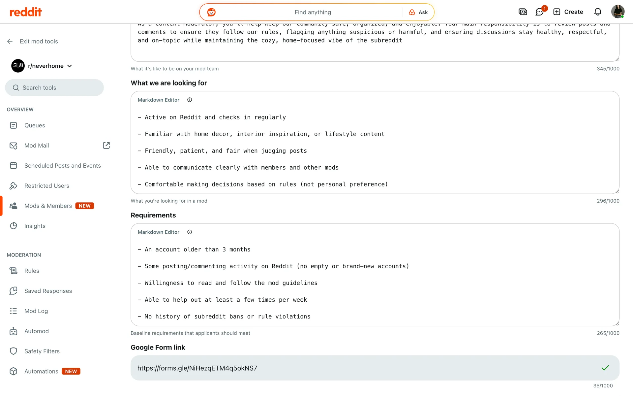Click the Find anything search bar
This screenshot has height=396, width=633.
[313, 12]
